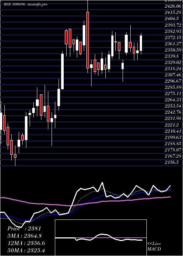183x256 pixels.
Task: Select the 2329.02 price axis label
Action: pos(173,63)
